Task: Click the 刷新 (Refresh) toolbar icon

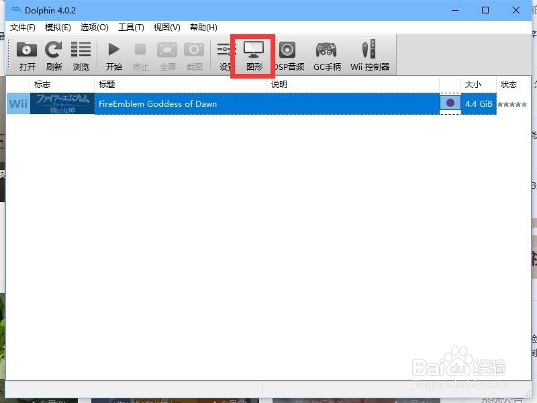Action: point(54,50)
